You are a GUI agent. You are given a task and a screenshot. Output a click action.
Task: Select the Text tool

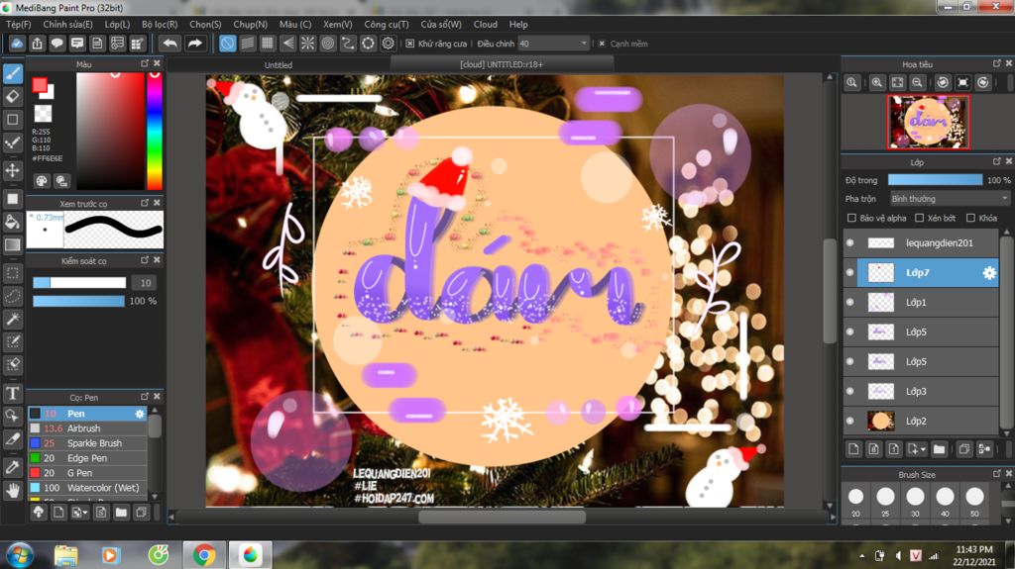click(12, 393)
